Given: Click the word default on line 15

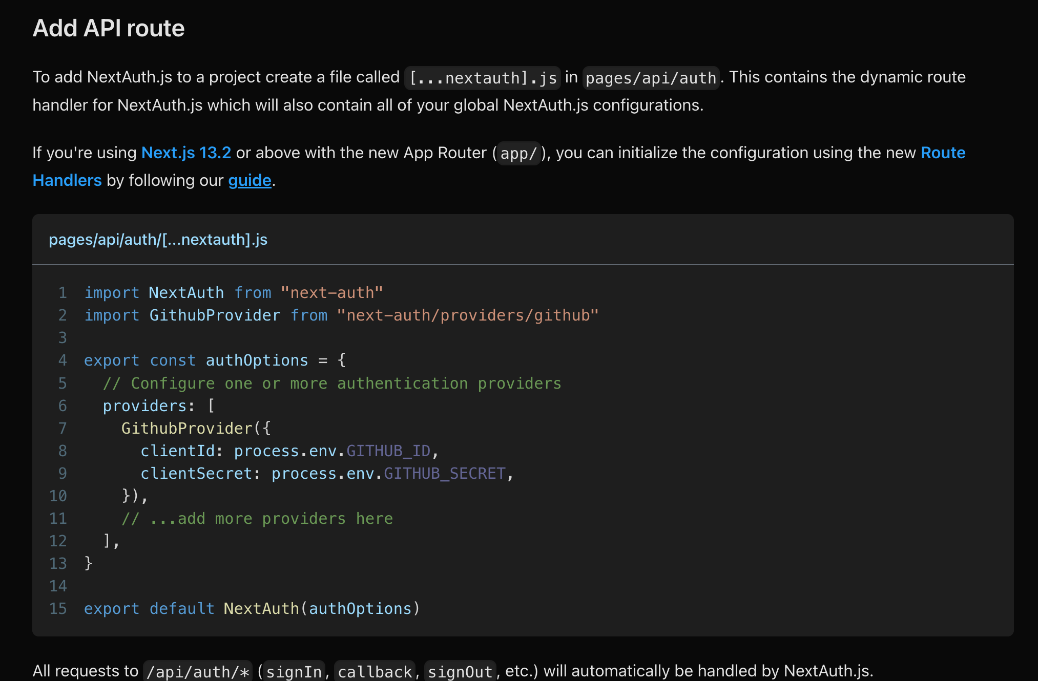Looking at the screenshot, I should (x=182, y=608).
